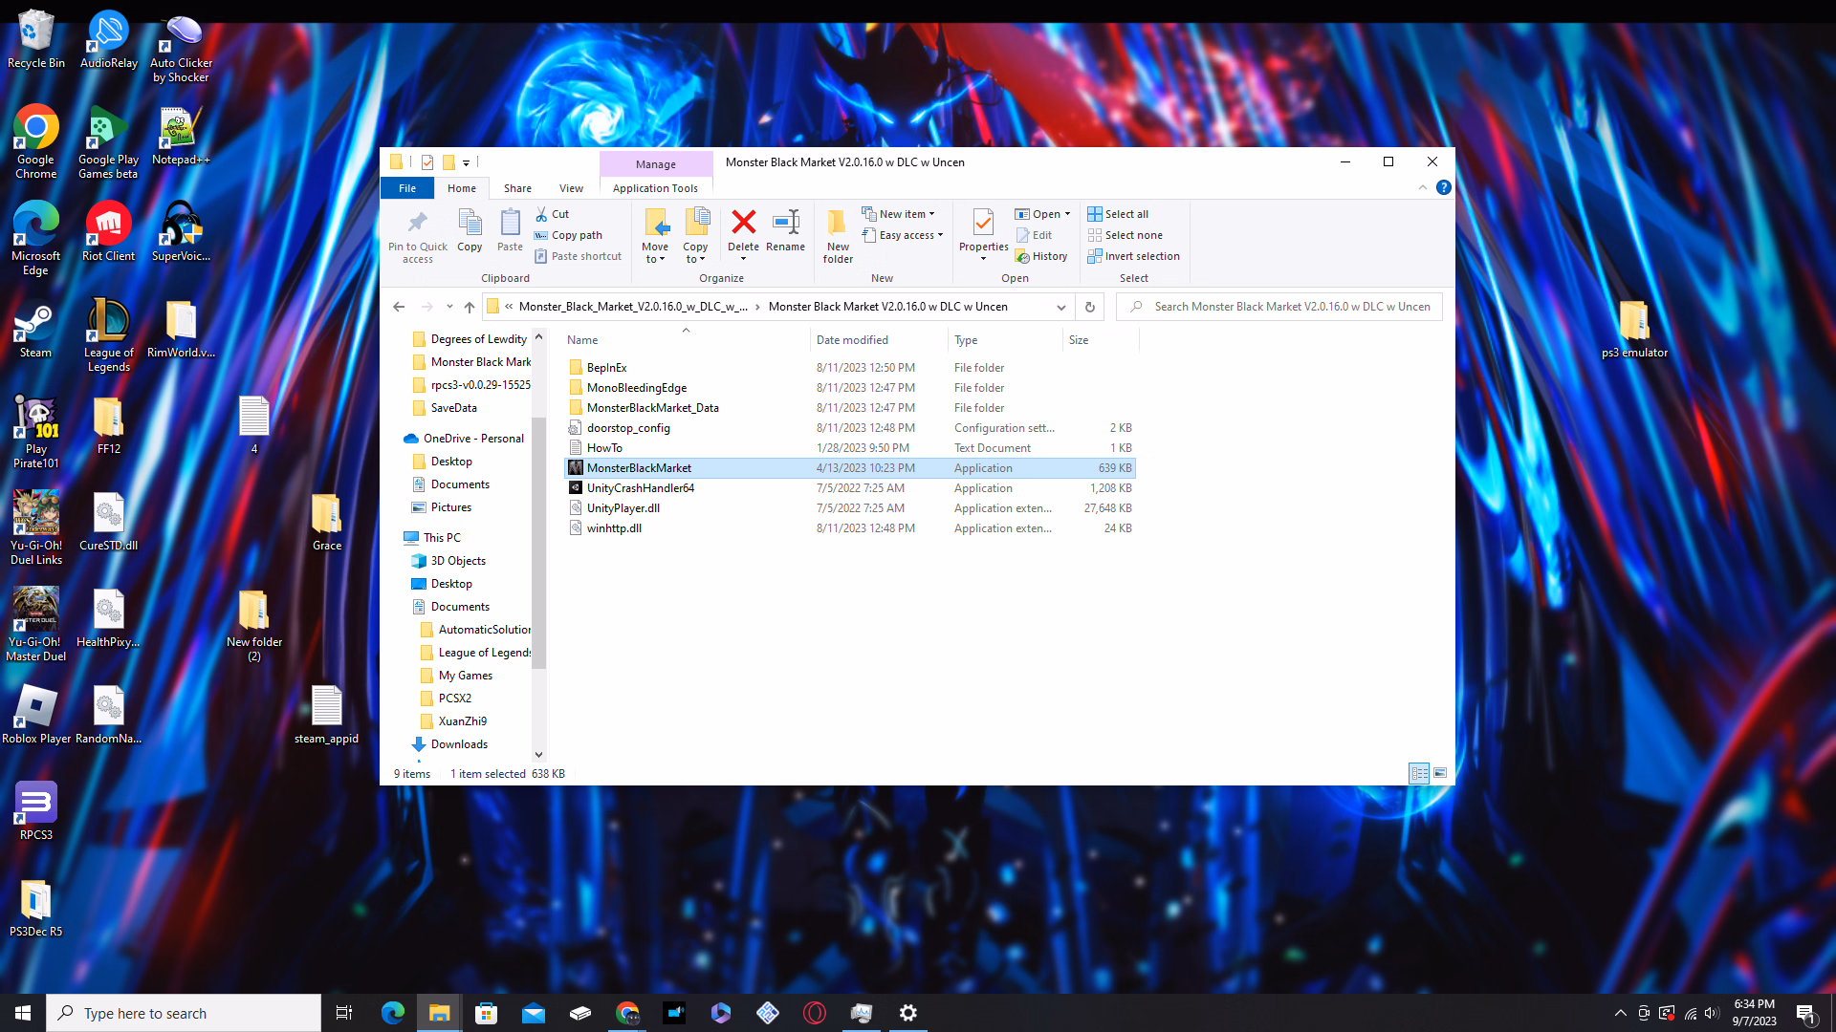Open Properties of the selected file

983,230
